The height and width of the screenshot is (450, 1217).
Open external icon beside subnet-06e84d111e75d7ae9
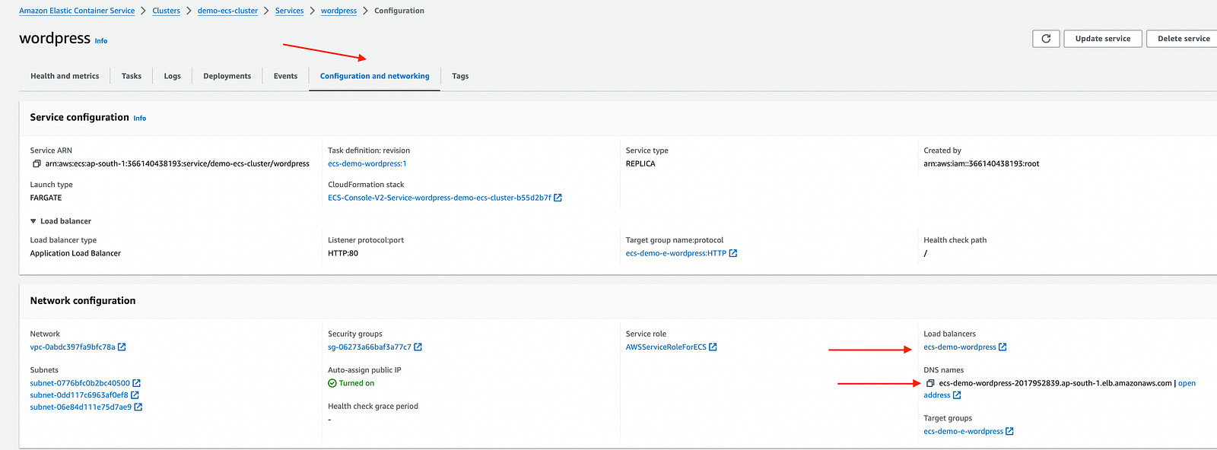[x=138, y=407]
